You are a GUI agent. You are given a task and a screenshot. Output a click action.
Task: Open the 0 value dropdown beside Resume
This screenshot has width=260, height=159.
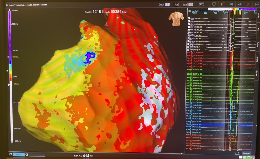tap(237, 153)
